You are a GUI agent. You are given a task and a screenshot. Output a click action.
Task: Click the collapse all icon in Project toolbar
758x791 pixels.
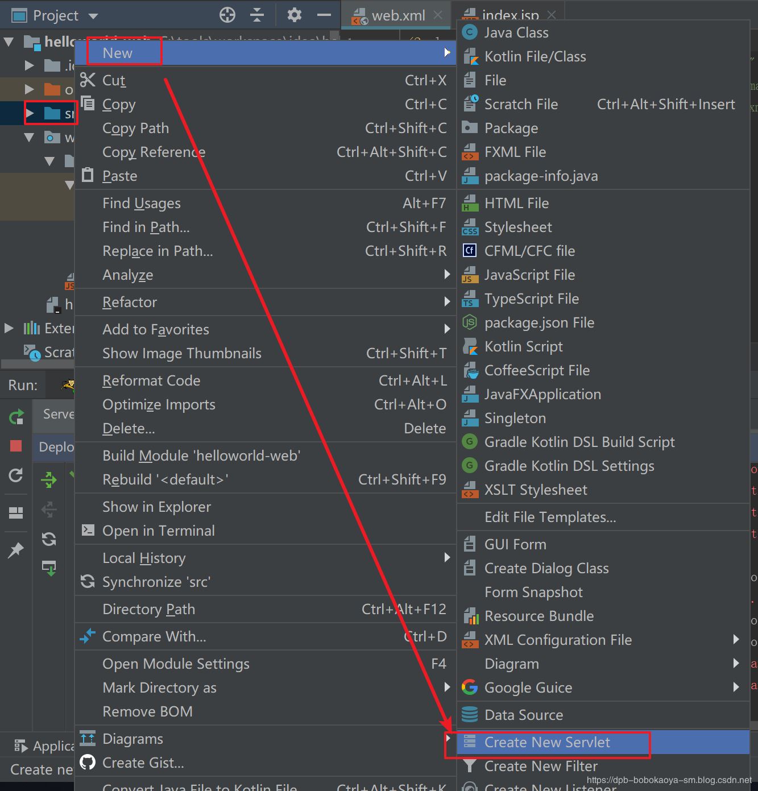[x=257, y=15]
